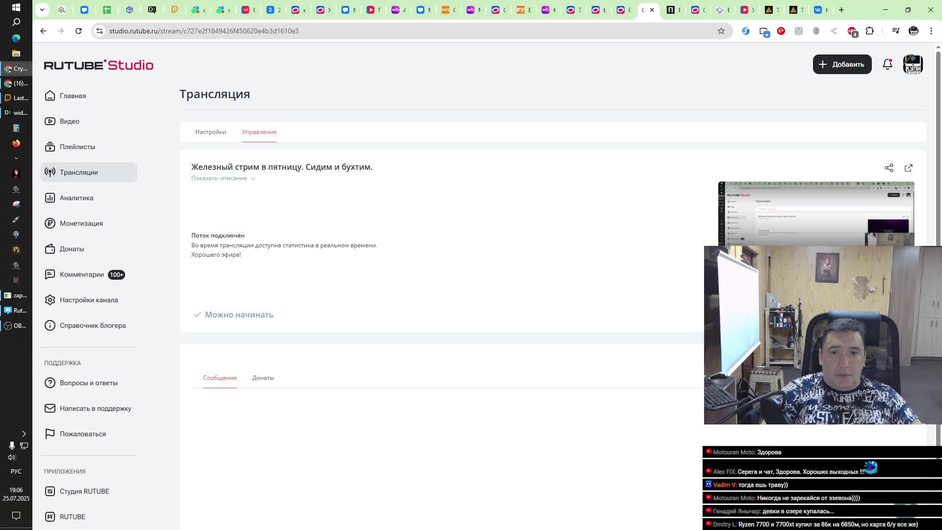The image size is (942, 530).
Task: Open browser extensions puzzle icon
Action: point(869,31)
